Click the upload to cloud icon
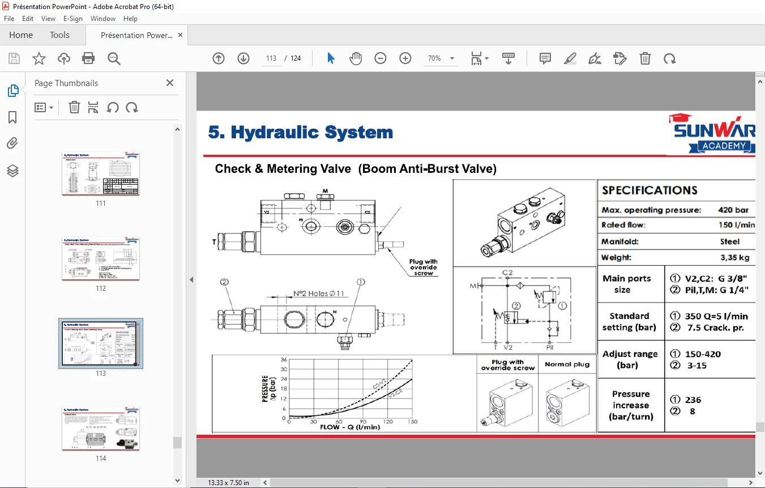This screenshot has height=488, width=765. [64, 58]
